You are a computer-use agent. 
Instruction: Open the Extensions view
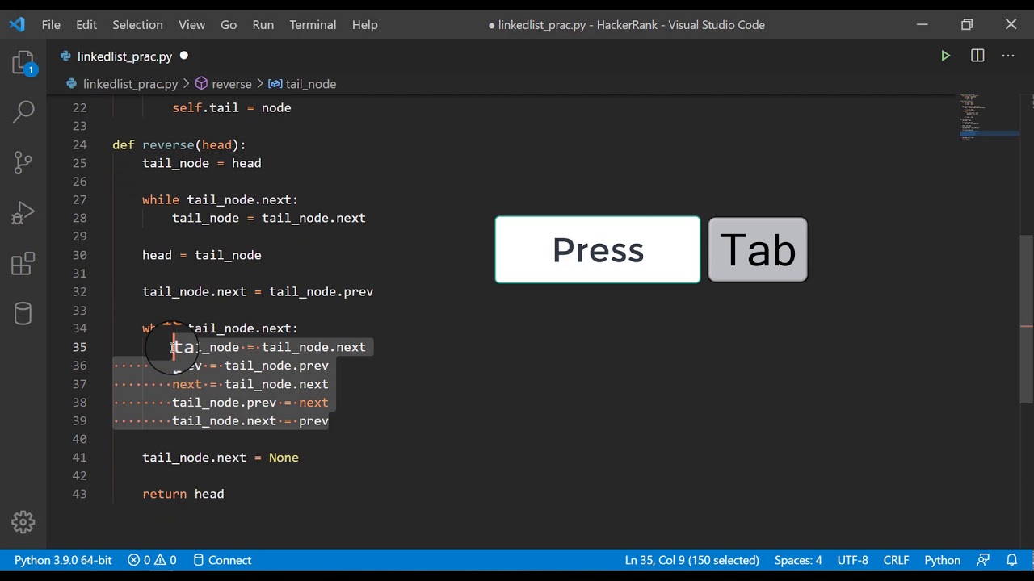point(23,263)
